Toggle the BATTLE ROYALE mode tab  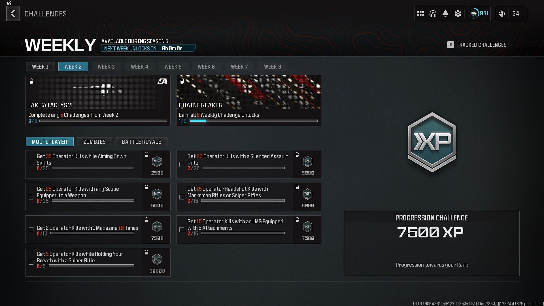(141, 142)
